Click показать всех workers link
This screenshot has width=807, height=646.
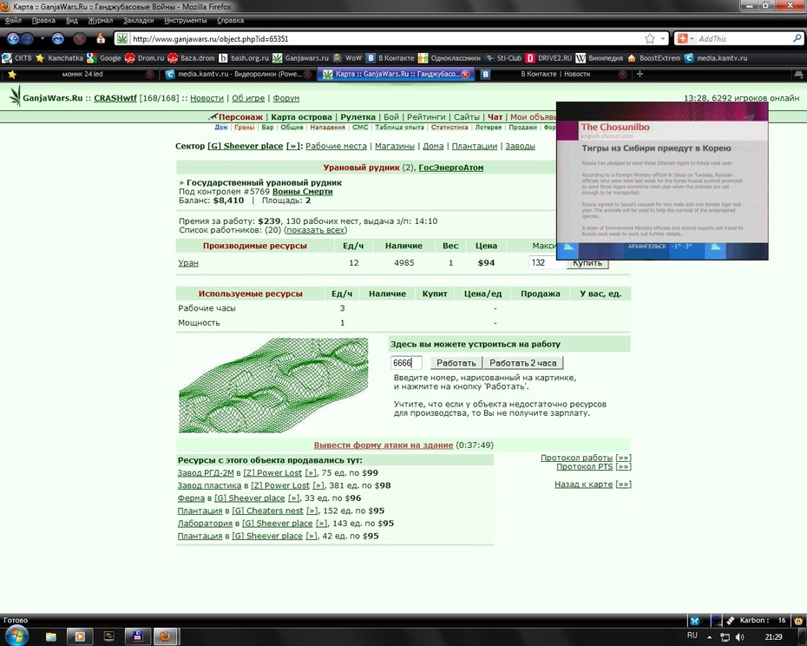tap(316, 230)
